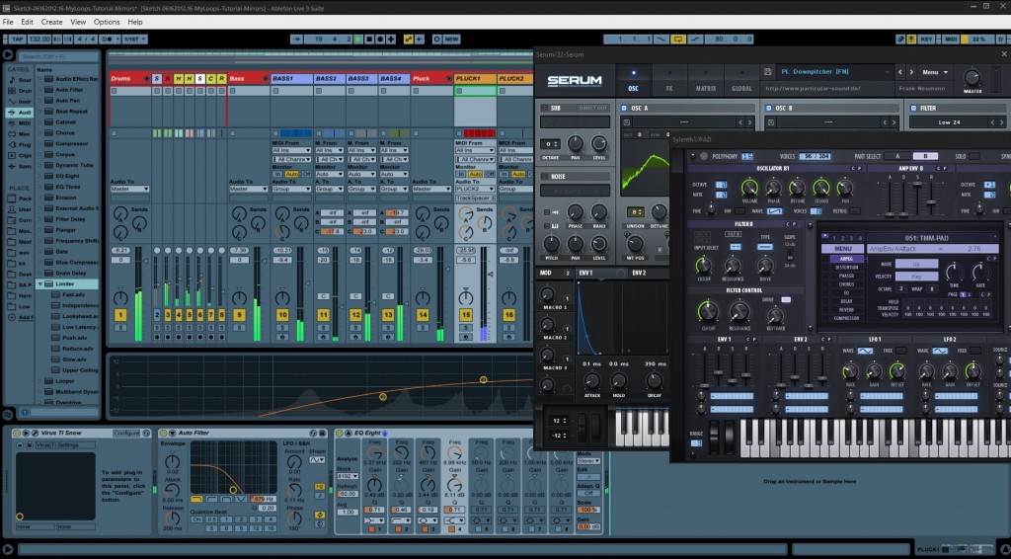
Task: Collapse the Limiter folder in browser
Action: coord(39,283)
